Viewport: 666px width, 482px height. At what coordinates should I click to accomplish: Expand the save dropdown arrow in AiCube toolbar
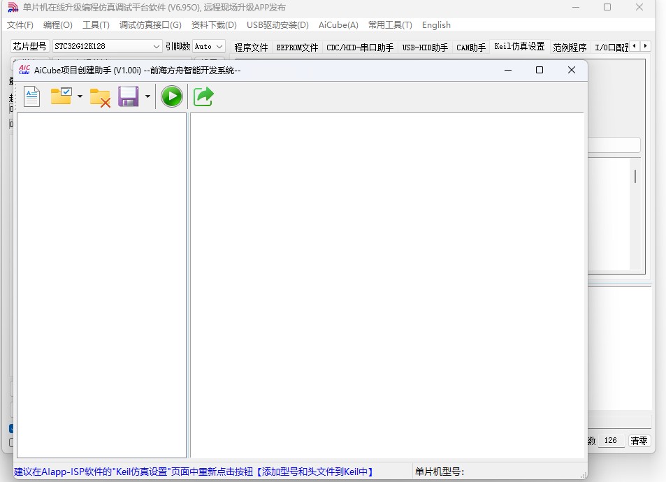tap(147, 96)
